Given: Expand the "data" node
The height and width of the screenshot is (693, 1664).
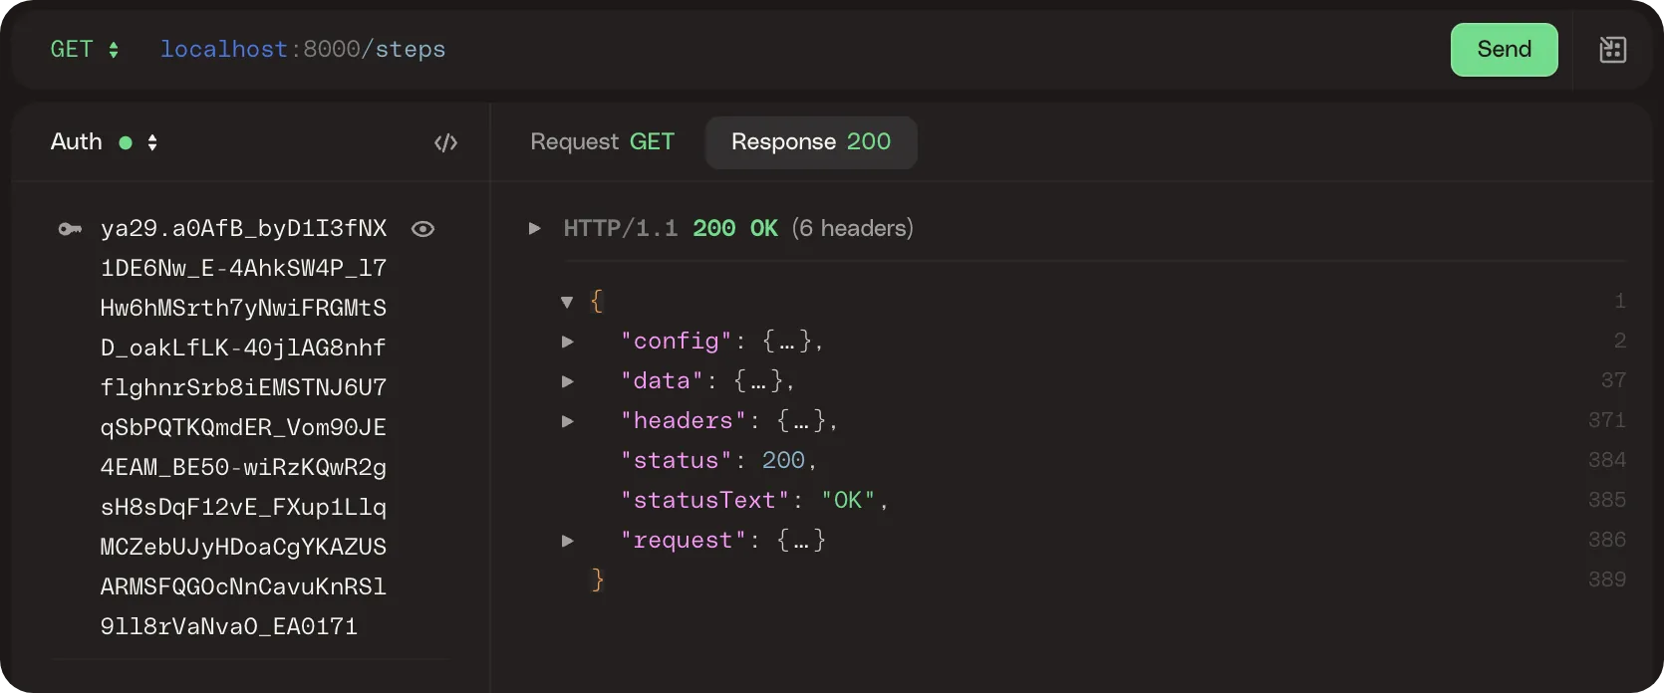Looking at the screenshot, I should (x=568, y=381).
